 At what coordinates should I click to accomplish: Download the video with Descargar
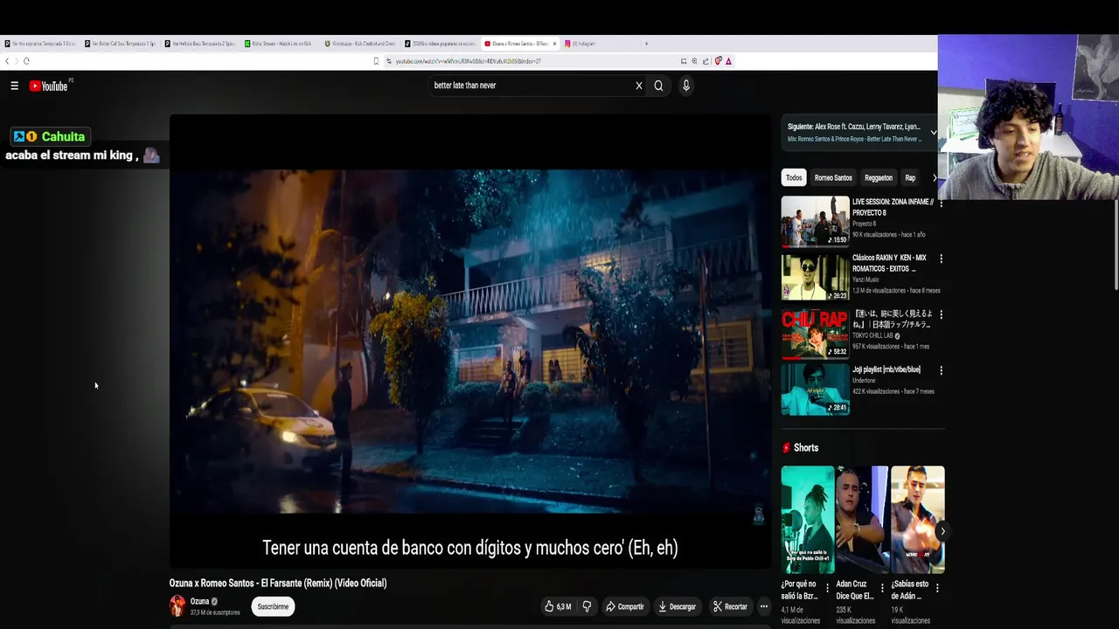(678, 606)
